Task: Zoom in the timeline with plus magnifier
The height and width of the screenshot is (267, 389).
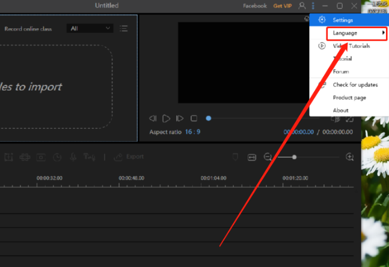Action: pyautogui.click(x=349, y=157)
